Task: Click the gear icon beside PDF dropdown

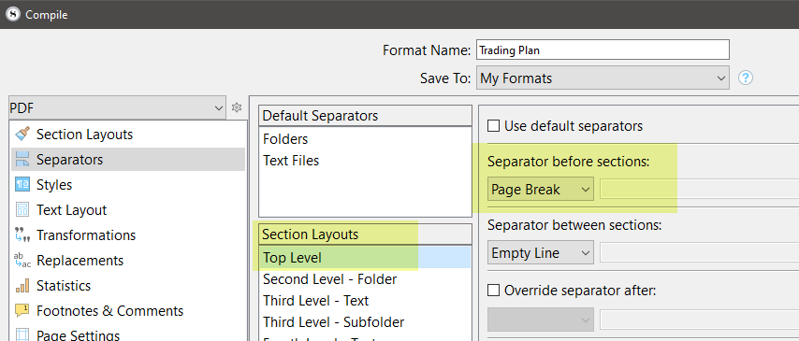Action: tap(236, 107)
